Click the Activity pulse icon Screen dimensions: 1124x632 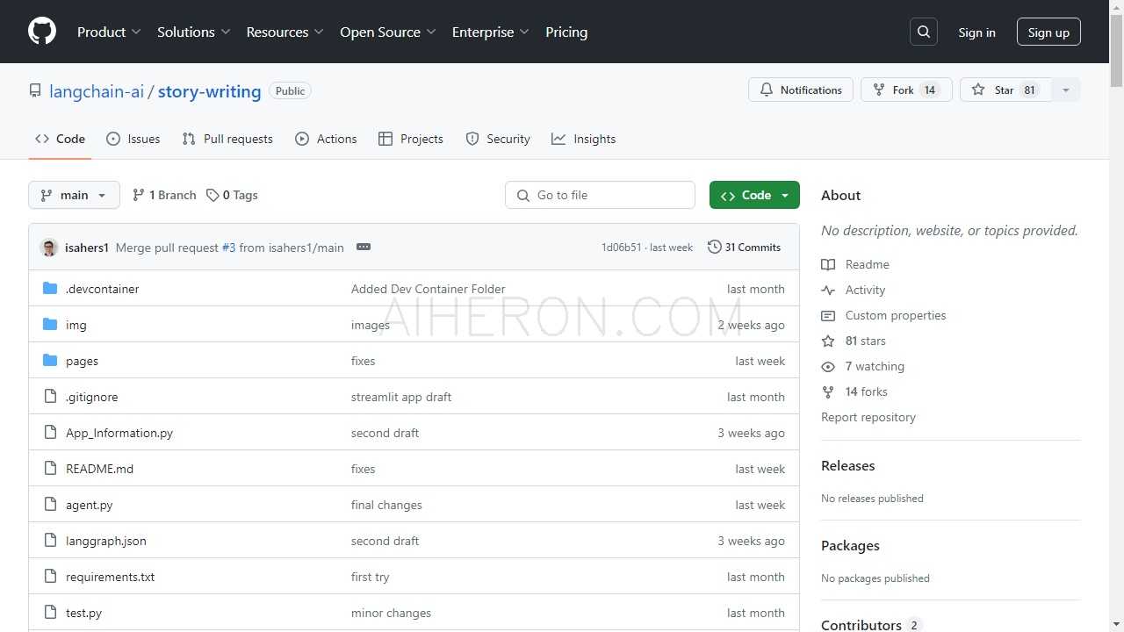tap(828, 290)
